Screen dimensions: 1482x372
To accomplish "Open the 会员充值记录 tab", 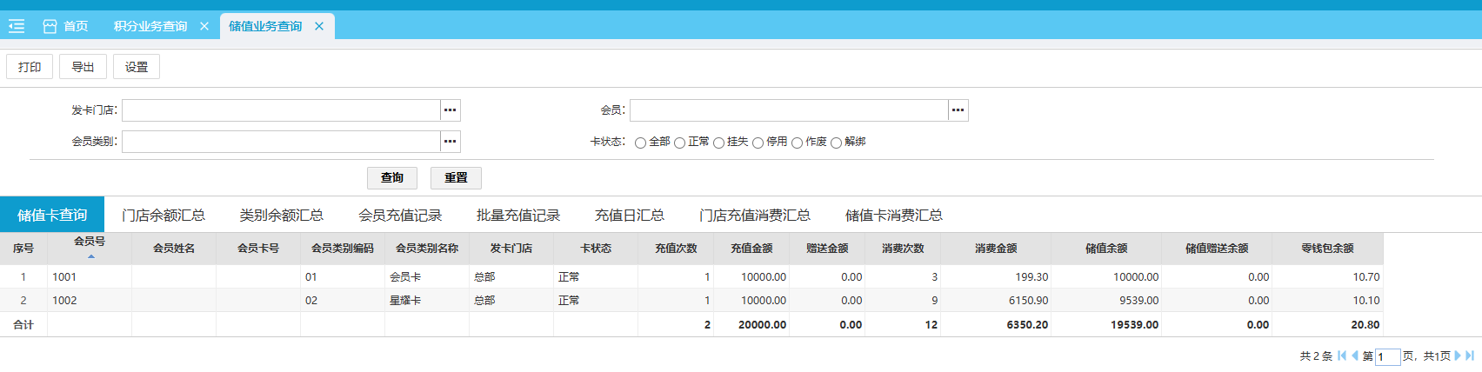I will point(400,216).
